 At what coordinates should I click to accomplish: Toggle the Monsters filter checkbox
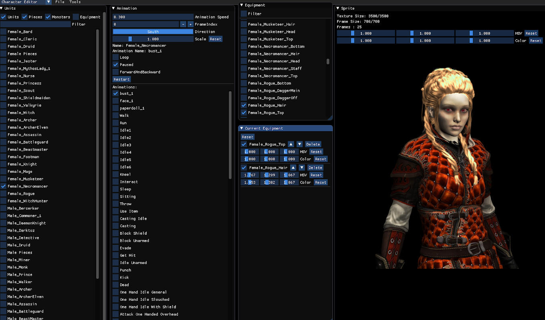click(x=48, y=17)
